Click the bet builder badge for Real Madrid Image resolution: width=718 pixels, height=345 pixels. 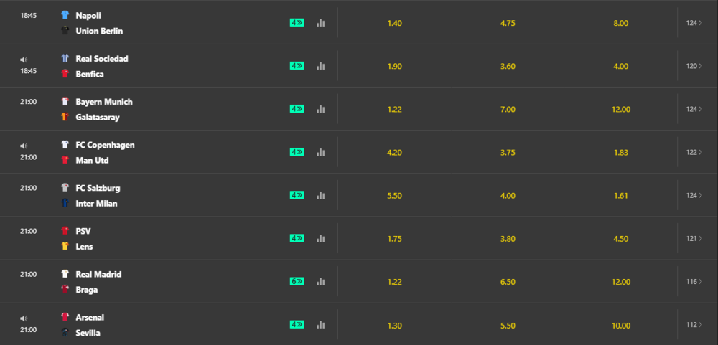coord(297,281)
